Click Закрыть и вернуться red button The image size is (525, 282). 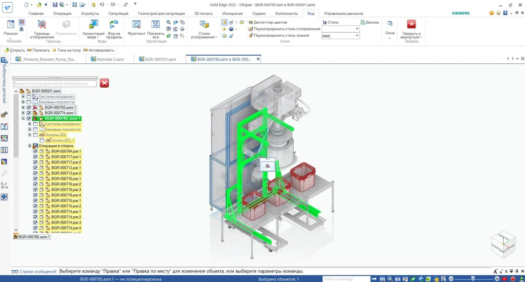tap(411, 24)
